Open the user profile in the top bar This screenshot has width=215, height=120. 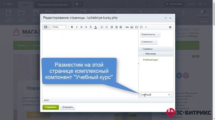(174, 4)
